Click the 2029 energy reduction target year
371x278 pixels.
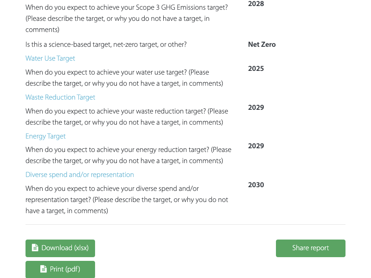tap(256, 146)
